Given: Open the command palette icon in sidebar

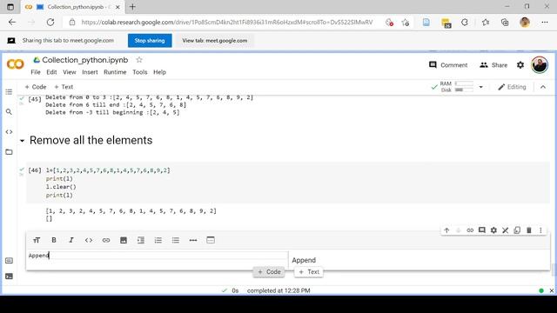Looking at the screenshot, I should point(10,261).
